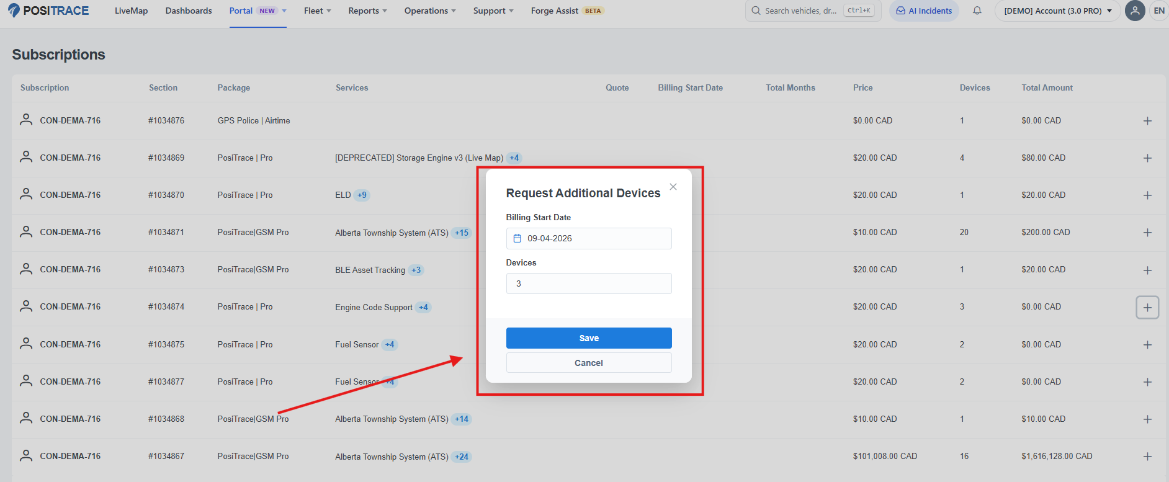Viewport: 1169px width, 482px height.
Task: Click plus icon for section #1034867
Action: (1147, 457)
